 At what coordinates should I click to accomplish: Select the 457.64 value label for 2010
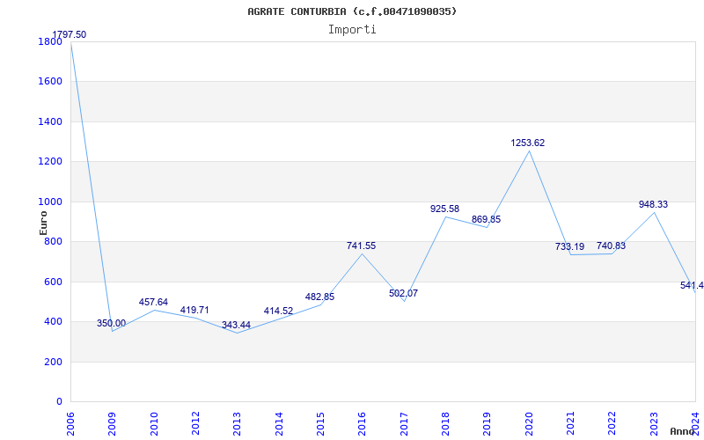pyautogui.click(x=153, y=303)
